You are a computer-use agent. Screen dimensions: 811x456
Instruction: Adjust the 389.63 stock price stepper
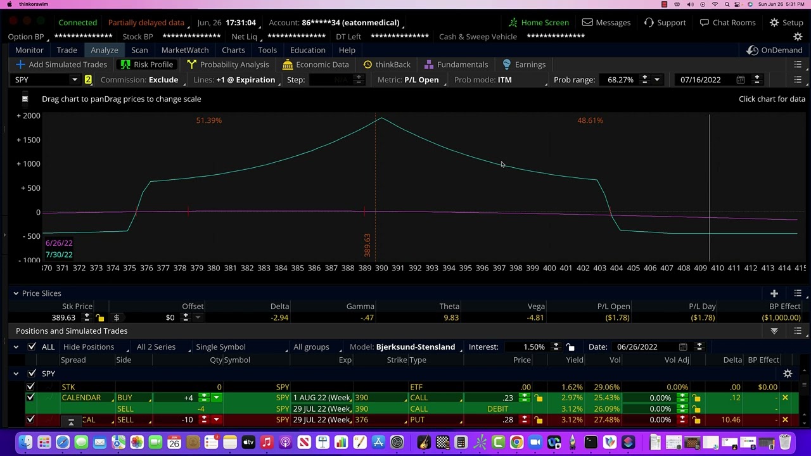[87, 318]
